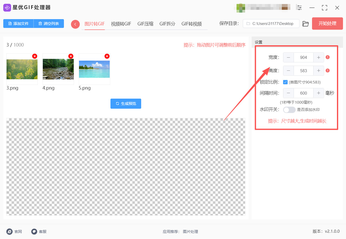Viewport: 346px width, 239px height.
Task: Open the GIF拆分 tab
Action: tap(167, 24)
